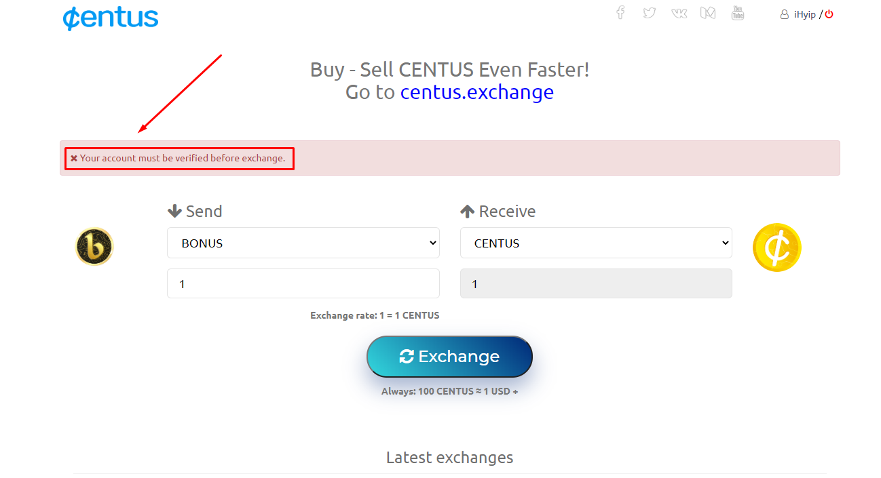Click the Latest exchanges heading
This screenshot has width=881, height=478.
[449, 458]
